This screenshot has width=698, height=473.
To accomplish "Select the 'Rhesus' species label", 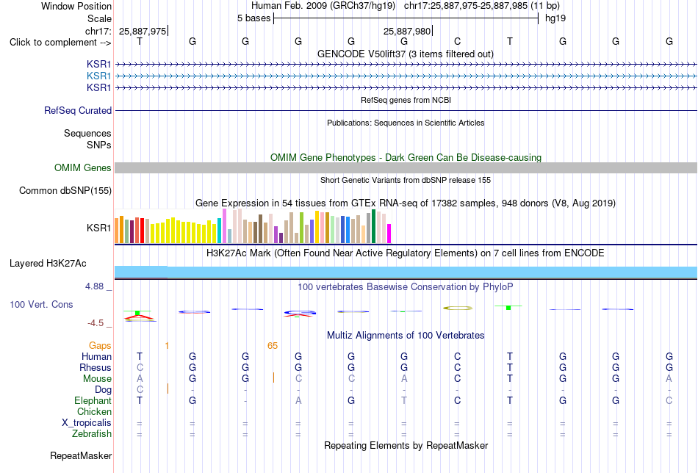I will pyautogui.click(x=96, y=367).
